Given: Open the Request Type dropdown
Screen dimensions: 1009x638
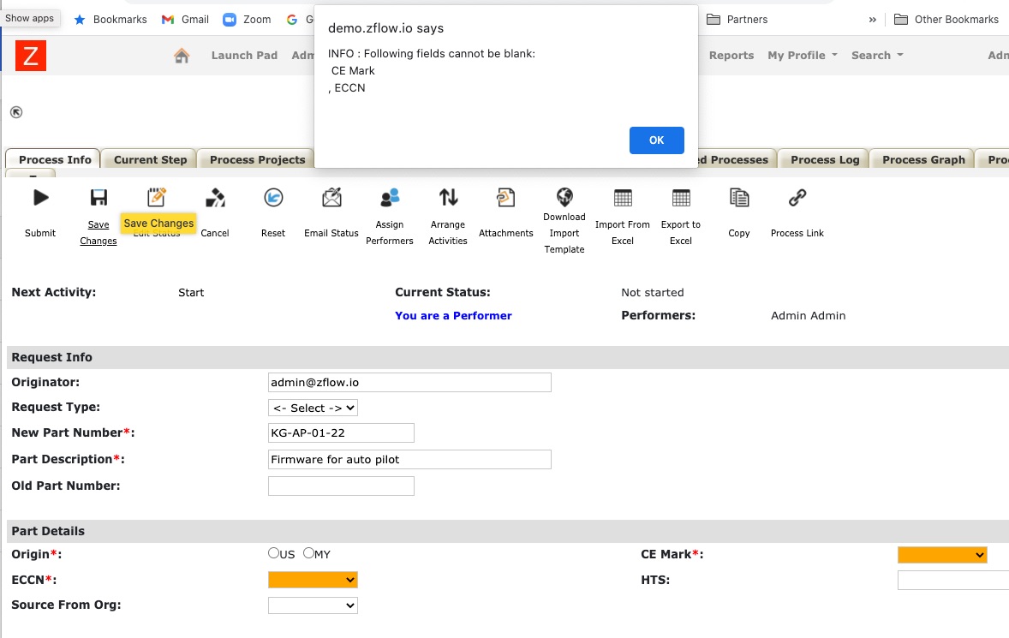Looking at the screenshot, I should tap(313, 408).
